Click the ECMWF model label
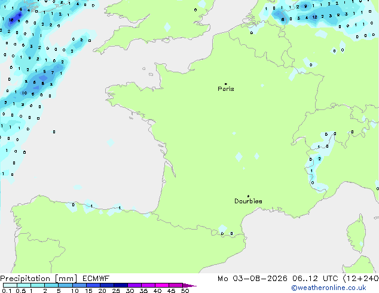The image size is (379, 293). (x=96, y=279)
